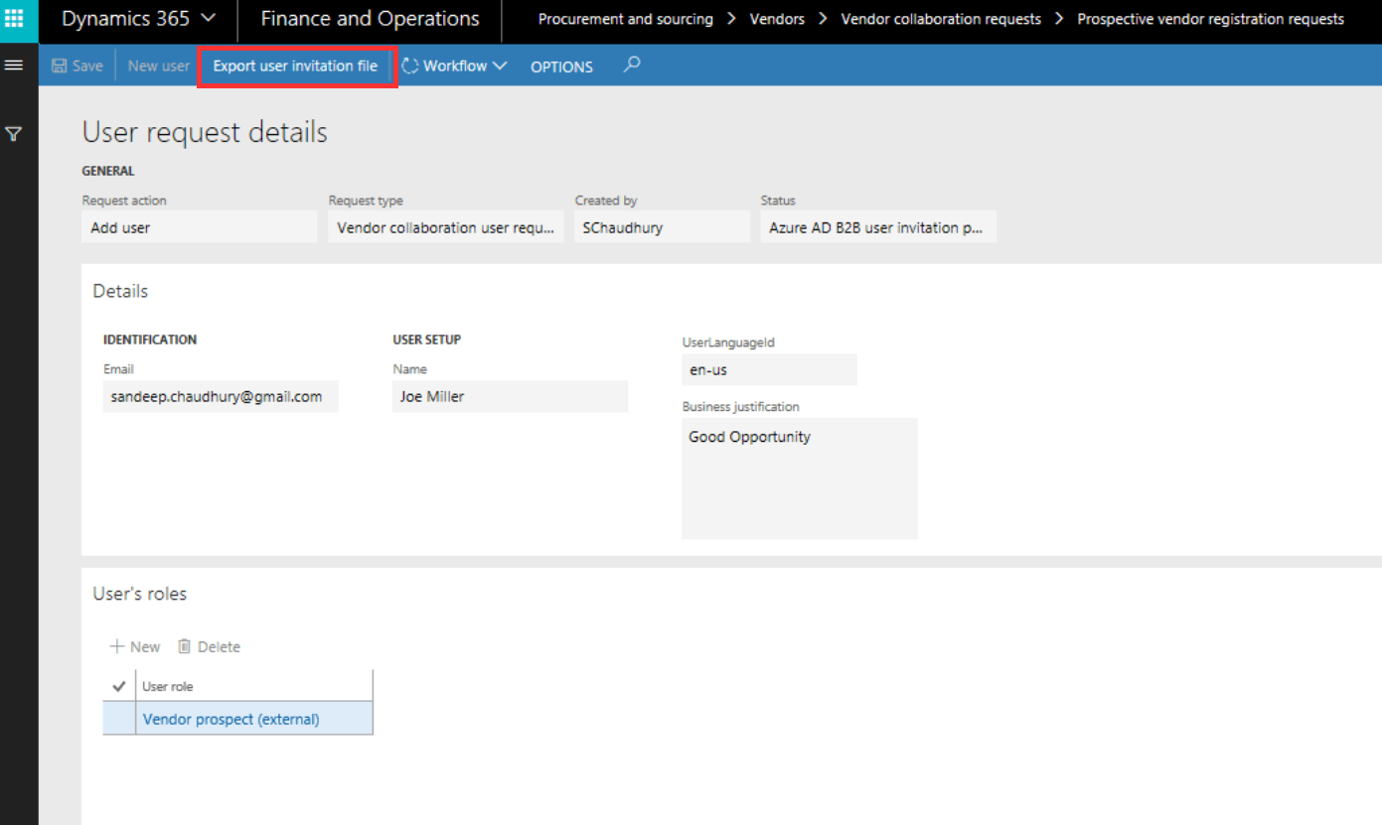
Task: Click inside the Email input field
Action: (x=219, y=395)
